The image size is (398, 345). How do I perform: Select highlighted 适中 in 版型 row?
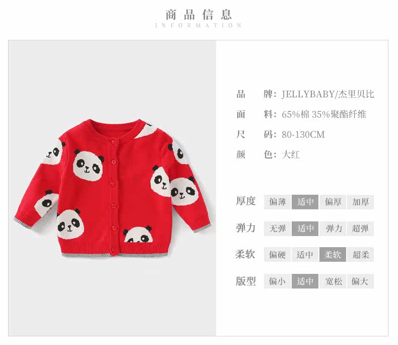[x=305, y=281]
